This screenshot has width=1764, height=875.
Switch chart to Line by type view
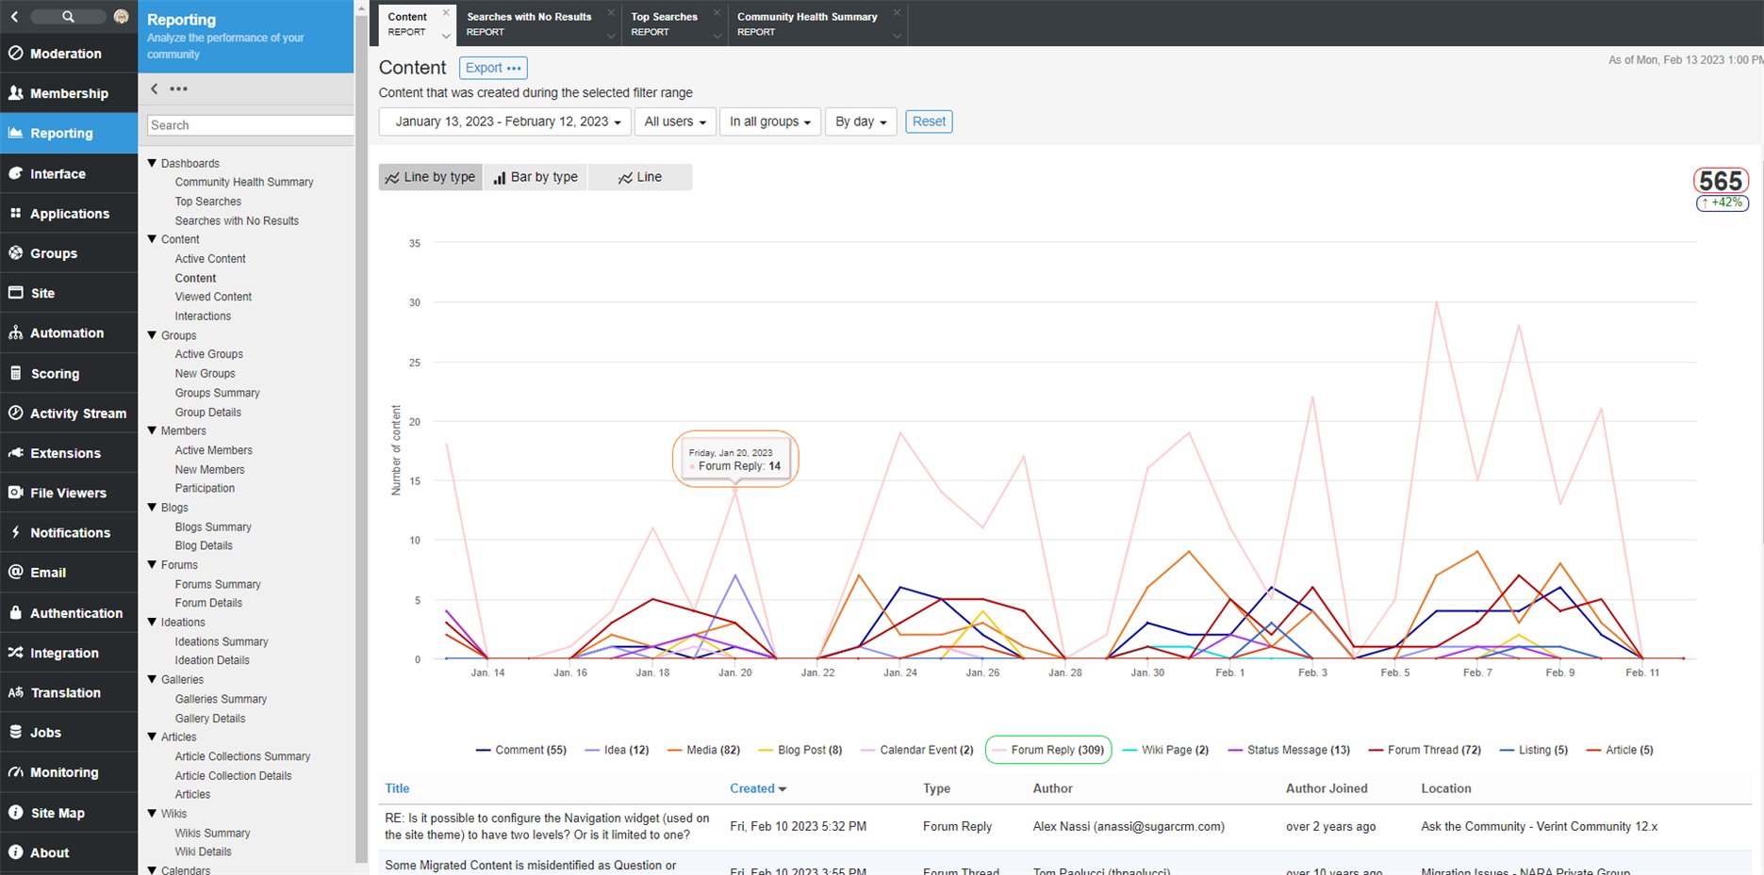[431, 177]
